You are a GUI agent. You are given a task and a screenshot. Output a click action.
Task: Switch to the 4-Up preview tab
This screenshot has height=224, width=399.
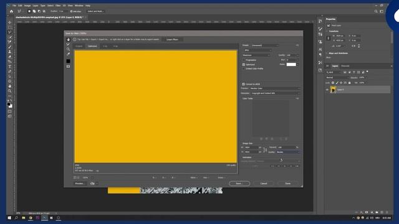pyautogui.click(x=115, y=46)
